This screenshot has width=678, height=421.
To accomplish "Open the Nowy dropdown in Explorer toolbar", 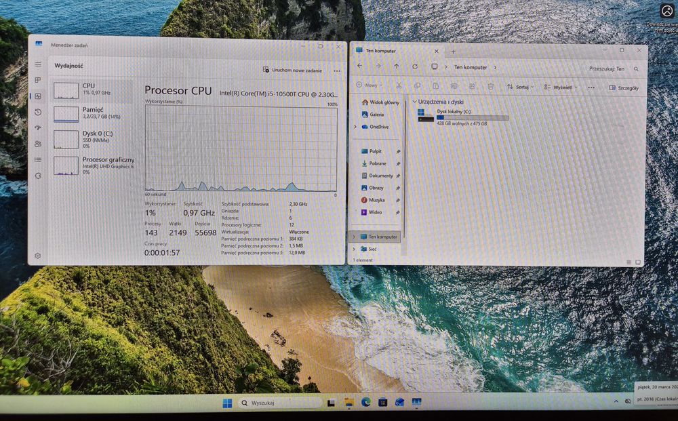I will (369, 85).
